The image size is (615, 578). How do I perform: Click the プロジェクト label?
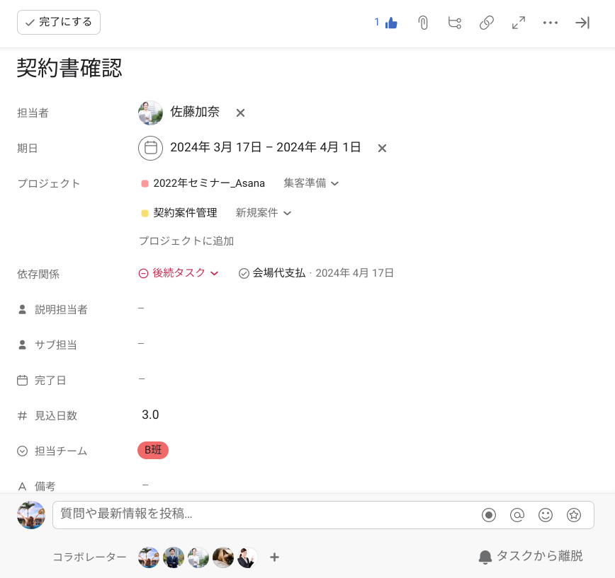coord(49,183)
